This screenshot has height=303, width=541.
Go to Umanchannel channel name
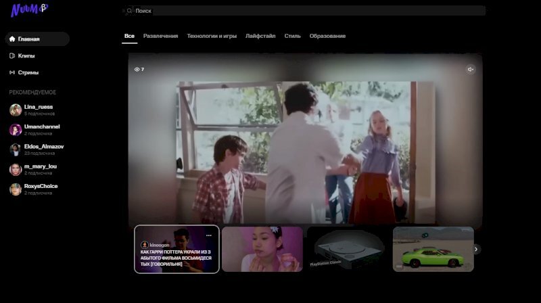pyautogui.click(x=42, y=126)
